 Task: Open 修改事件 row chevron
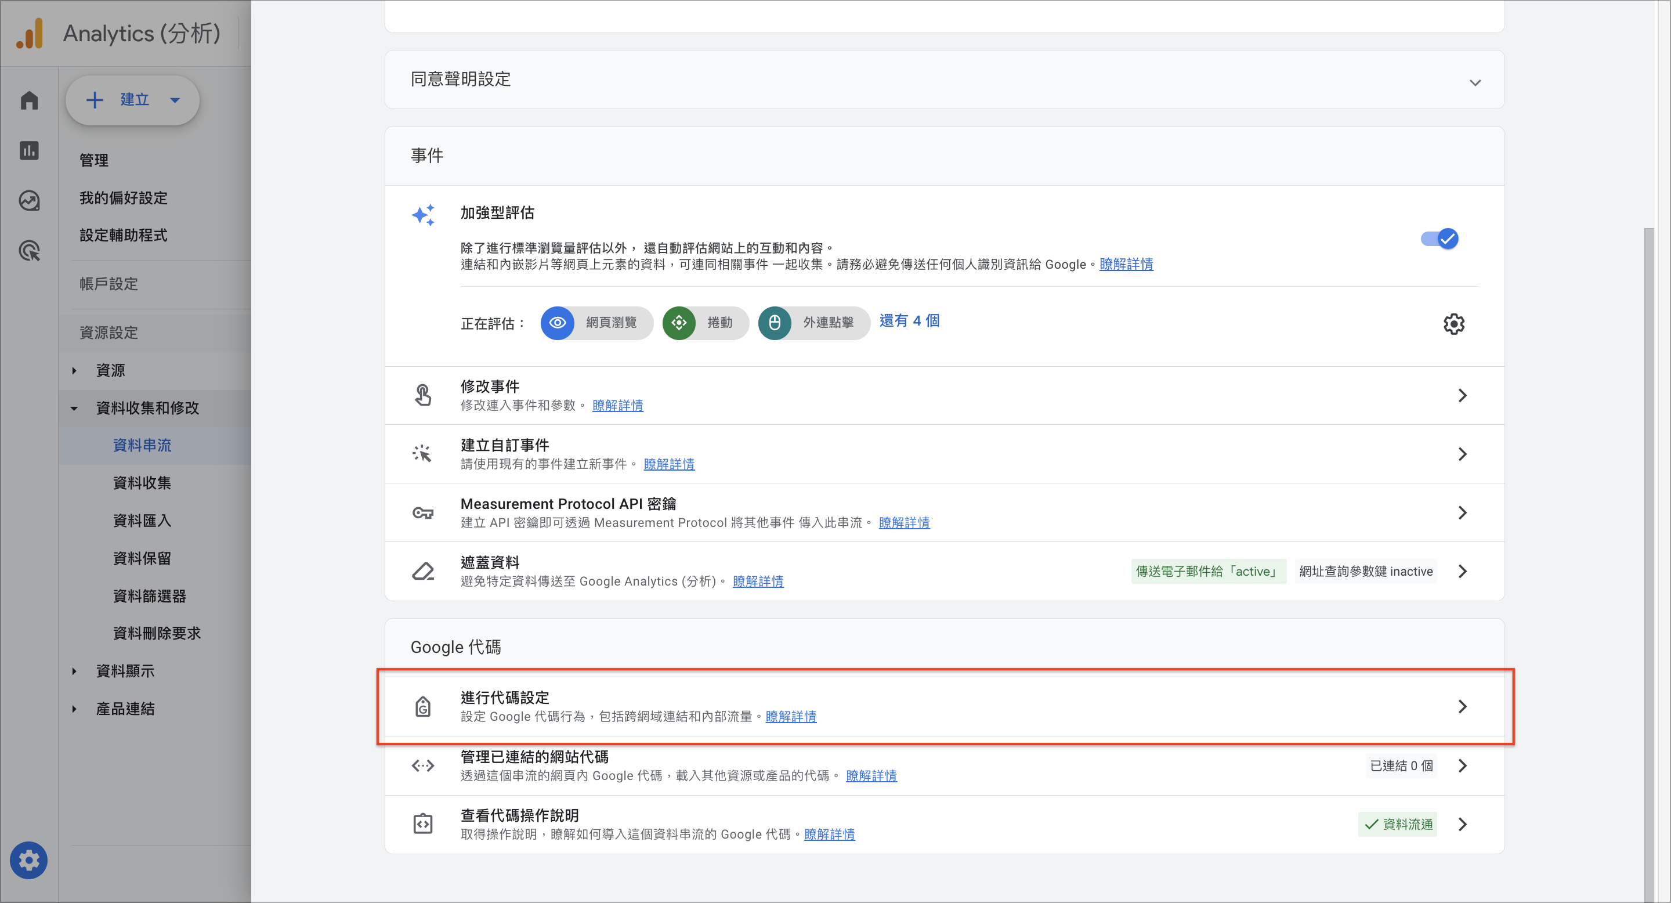pyautogui.click(x=1462, y=395)
